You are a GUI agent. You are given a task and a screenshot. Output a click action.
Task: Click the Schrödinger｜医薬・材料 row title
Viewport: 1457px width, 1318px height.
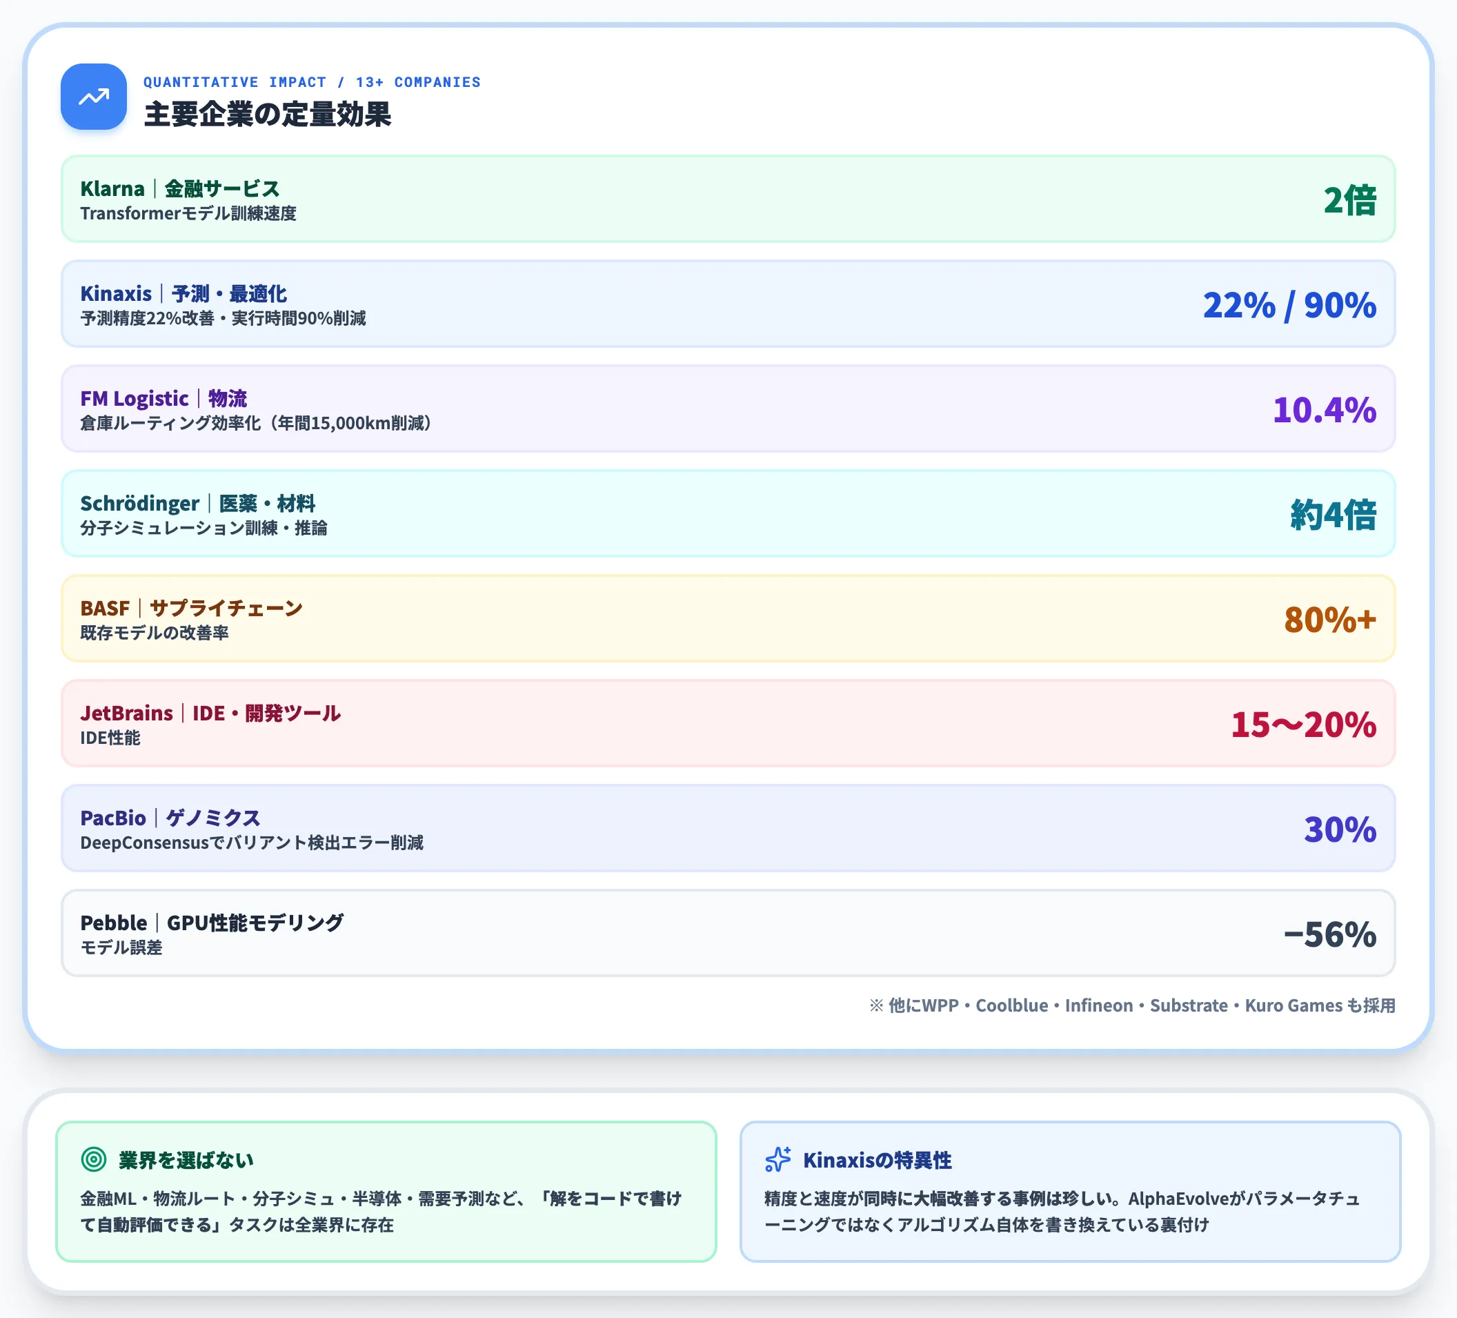(x=197, y=503)
